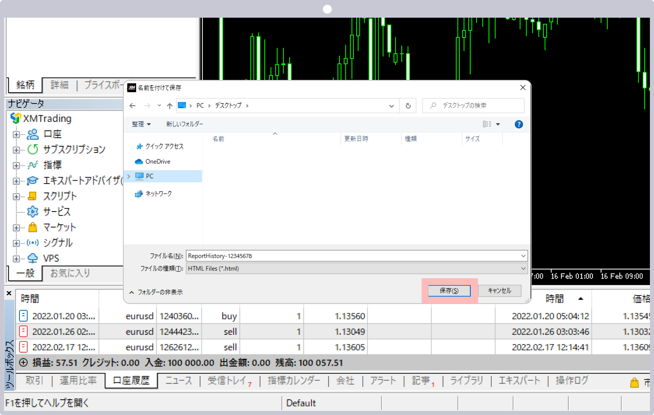654x415 pixels.
Task: Click sell order icon for 2022.01.26 row
Action: coord(23,331)
